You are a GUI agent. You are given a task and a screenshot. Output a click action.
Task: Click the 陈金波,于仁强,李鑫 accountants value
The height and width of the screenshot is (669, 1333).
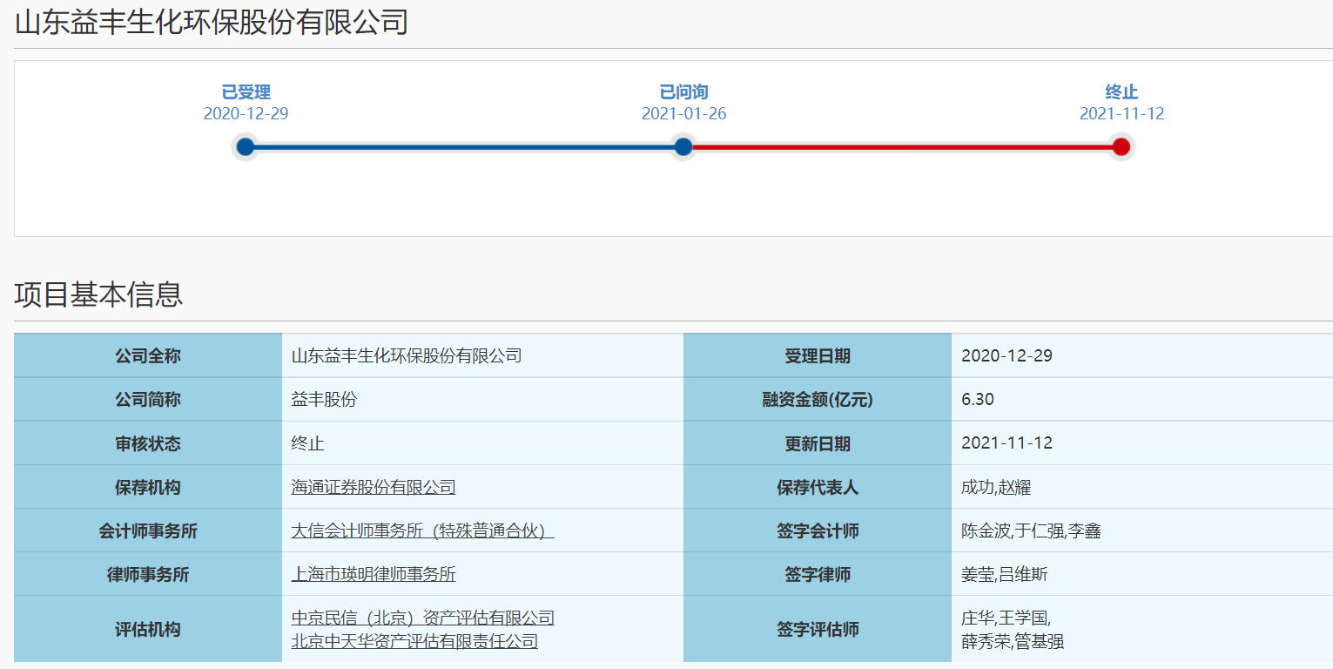click(1031, 530)
